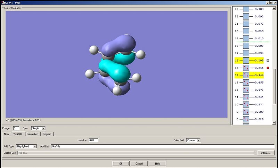Click the Cancel button
This screenshot has width=278, height=168.
[139, 163]
